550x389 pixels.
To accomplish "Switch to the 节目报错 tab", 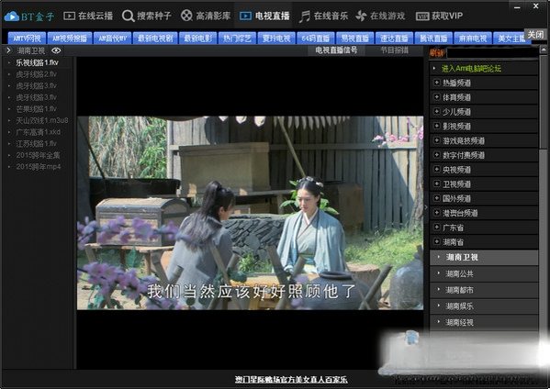I will tap(395, 50).
